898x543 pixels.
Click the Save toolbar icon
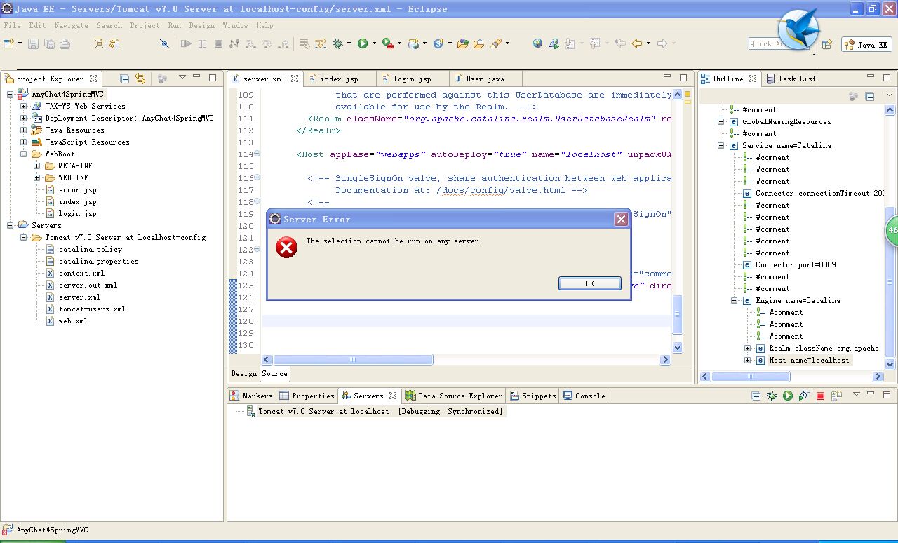pyautogui.click(x=34, y=43)
